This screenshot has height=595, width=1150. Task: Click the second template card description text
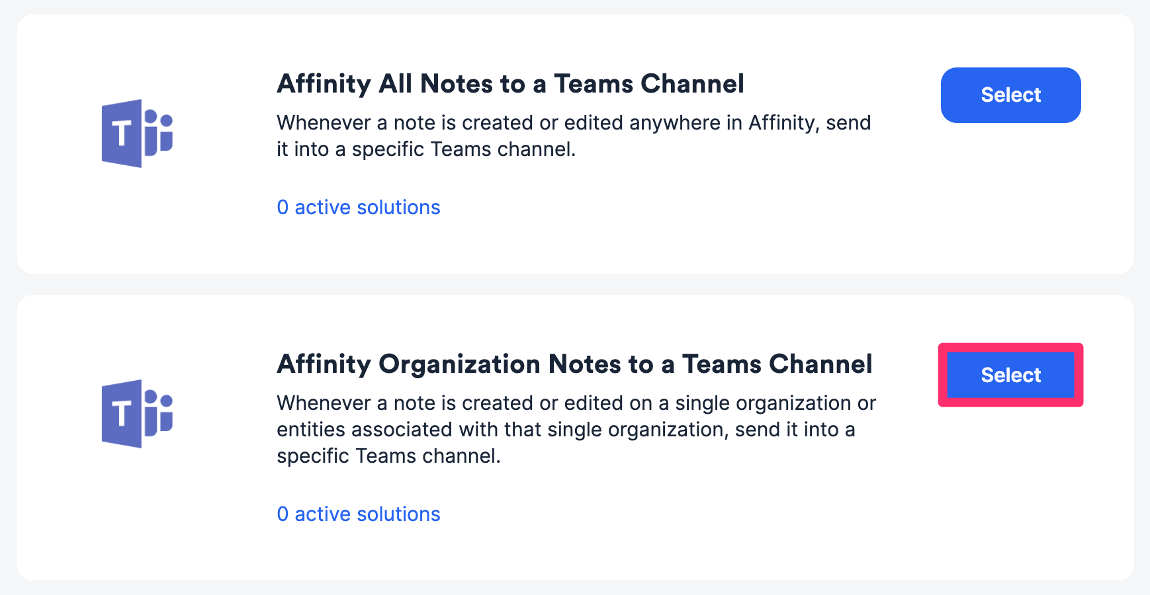tap(576, 429)
